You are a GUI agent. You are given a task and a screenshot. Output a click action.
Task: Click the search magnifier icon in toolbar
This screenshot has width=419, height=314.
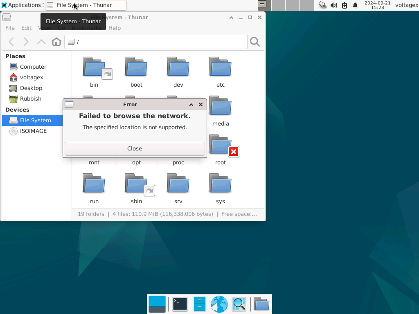tap(255, 42)
